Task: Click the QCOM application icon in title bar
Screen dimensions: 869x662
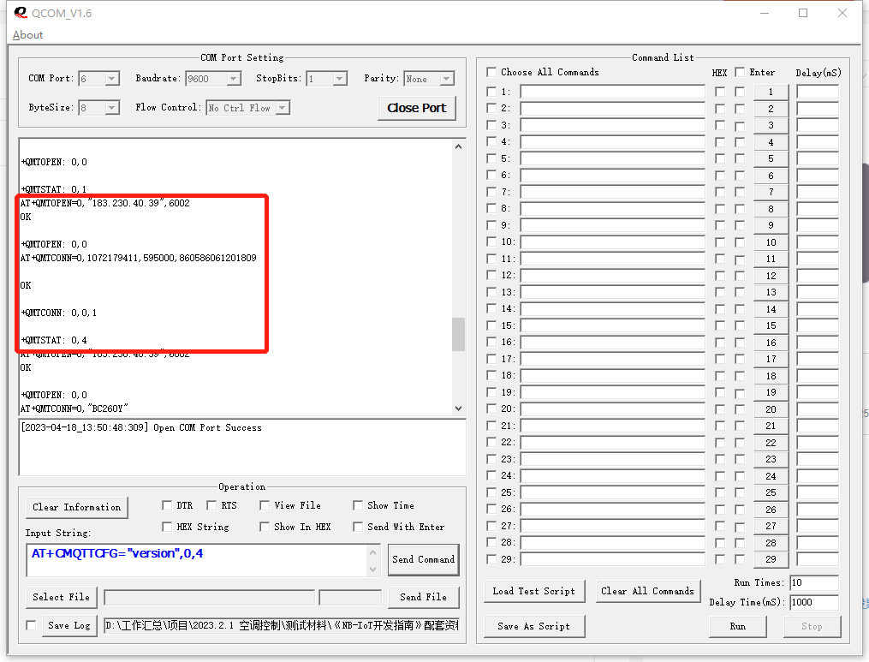Action: pos(21,13)
